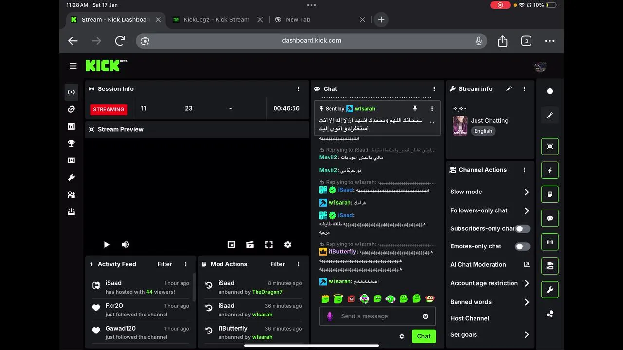The width and height of the screenshot is (623, 350).
Task: Play the stream preview
Action: point(107,245)
